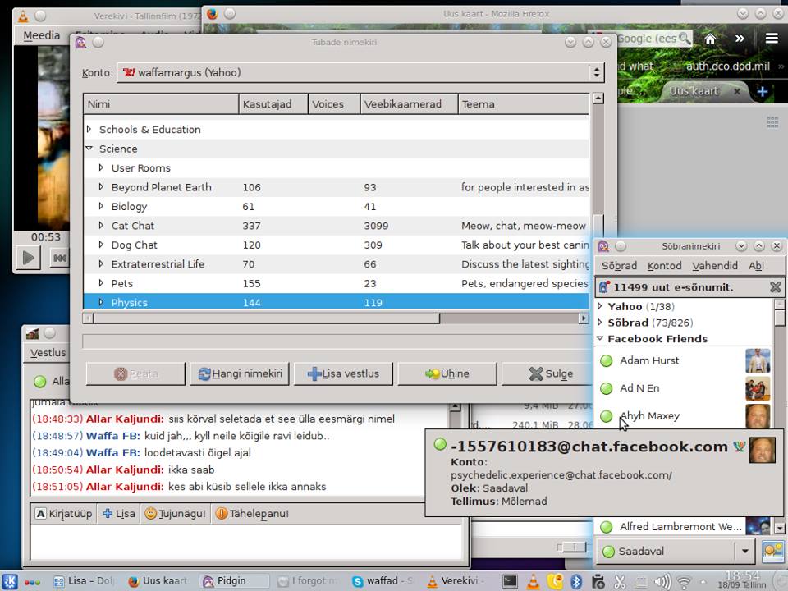Select the Extraterrestrial Life room row
Screen dimensions: 788x591
pos(336,263)
